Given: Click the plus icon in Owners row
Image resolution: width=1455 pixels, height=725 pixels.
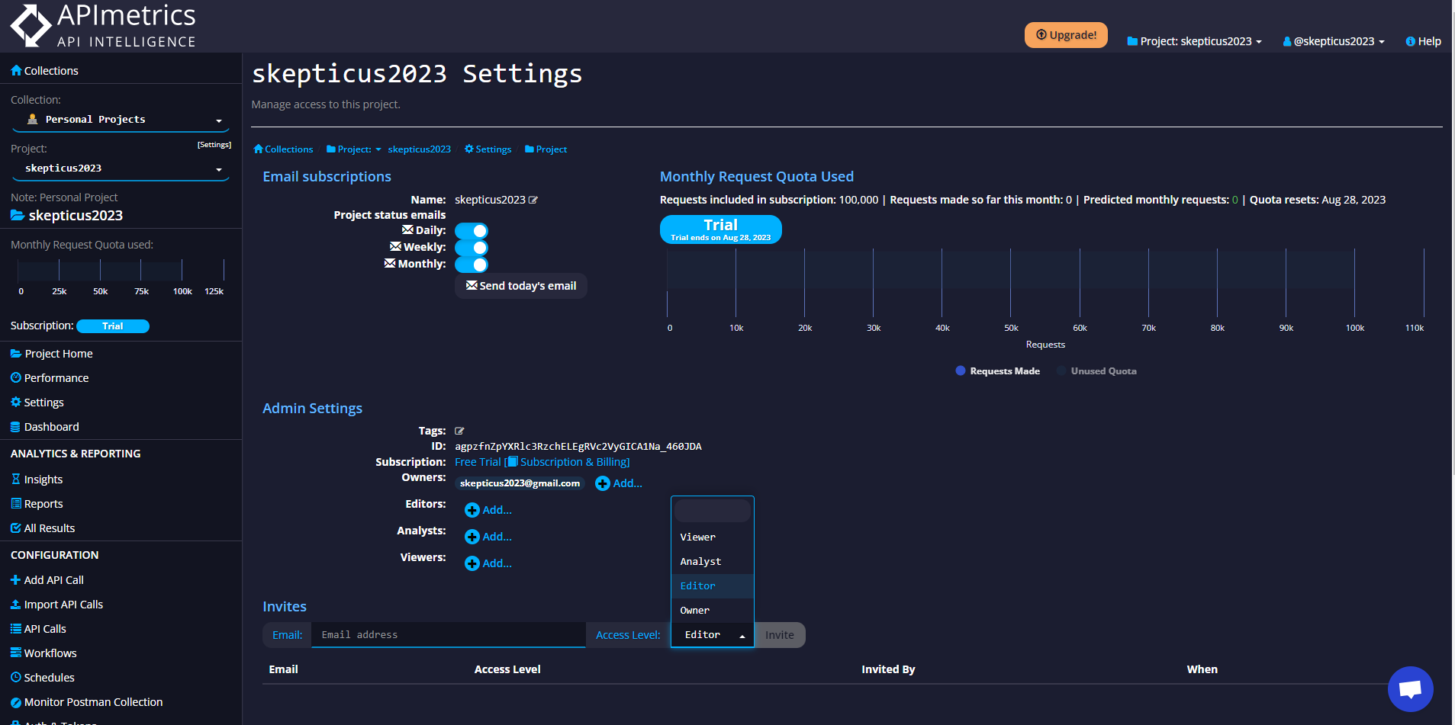Looking at the screenshot, I should pyautogui.click(x=603, y=483).
